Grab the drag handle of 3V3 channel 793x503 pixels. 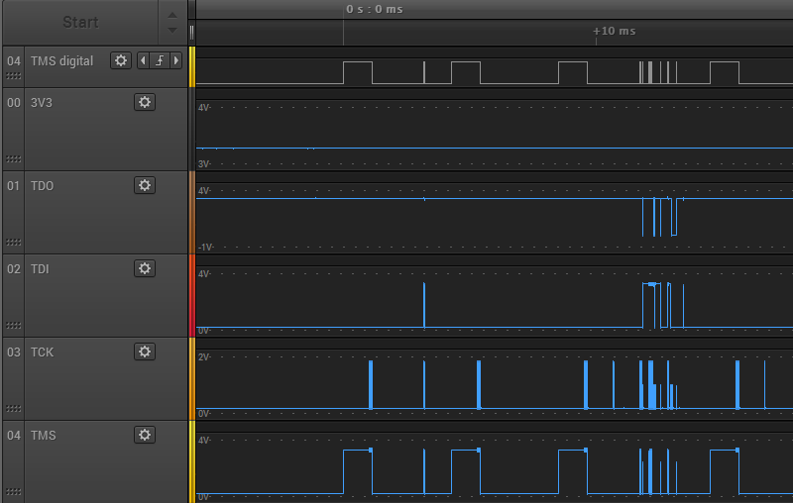[14, 159]
